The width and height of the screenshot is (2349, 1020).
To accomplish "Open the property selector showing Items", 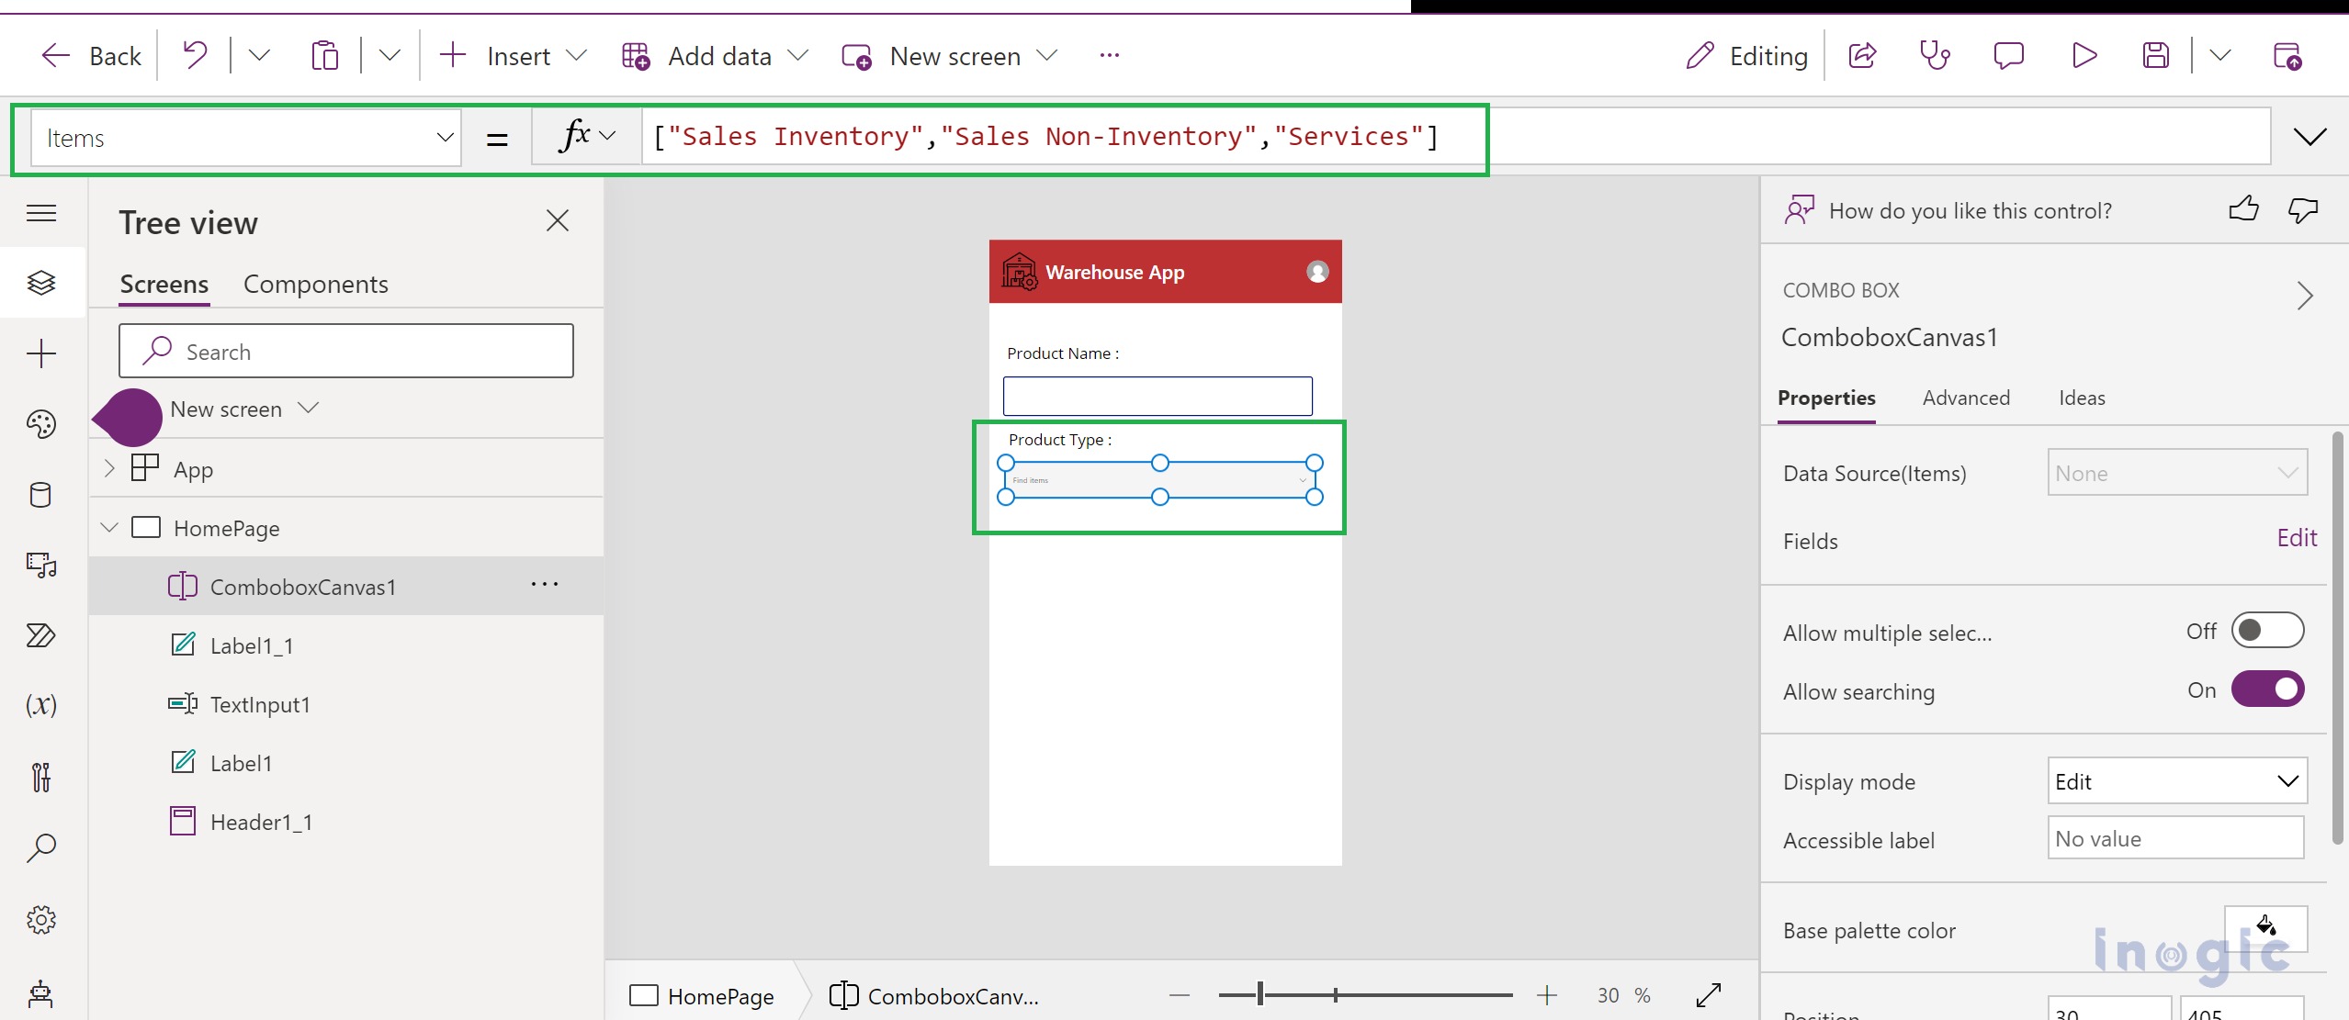I will 243,137.
